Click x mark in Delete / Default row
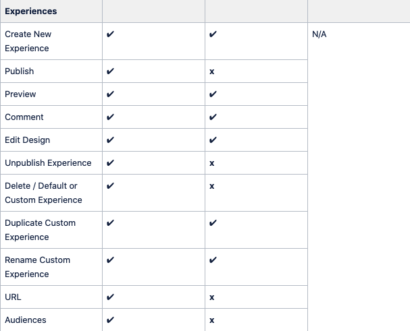The image size is (410, 331). pos(212,186)
